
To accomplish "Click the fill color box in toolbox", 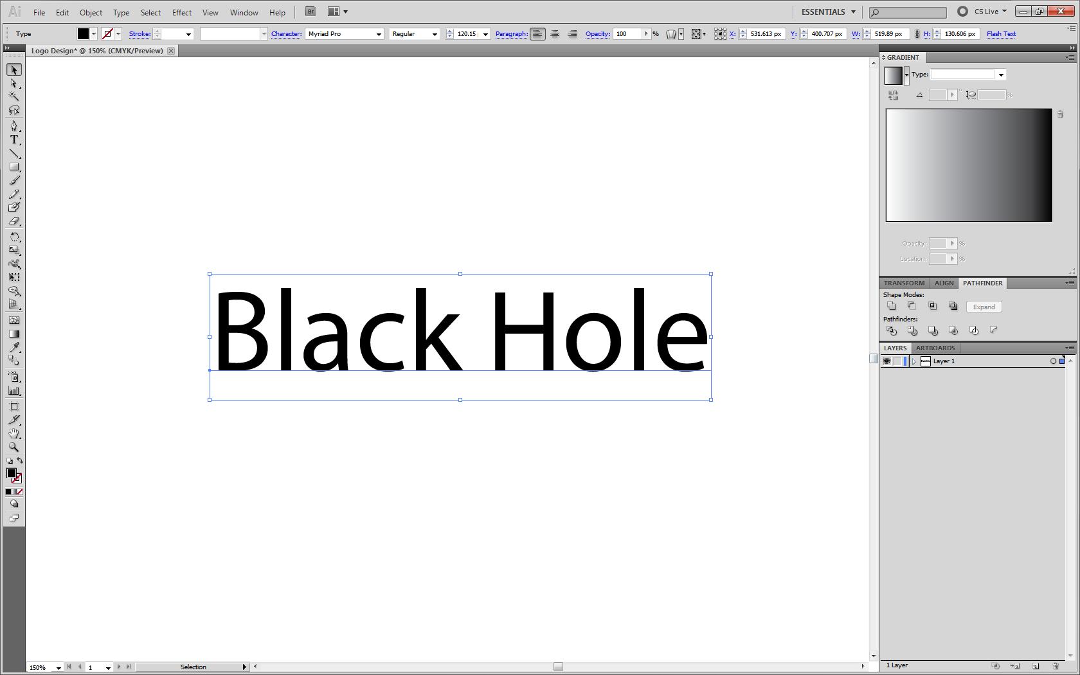I will (11, 473).
